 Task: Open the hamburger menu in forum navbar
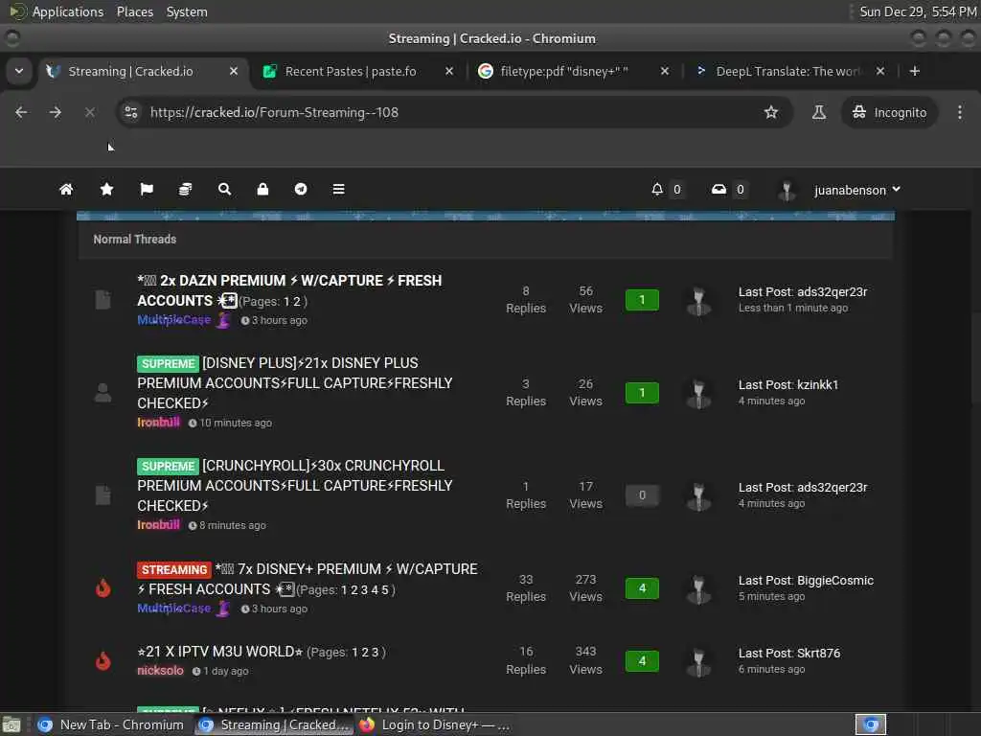pyautogui.click(x=338, y=189)
